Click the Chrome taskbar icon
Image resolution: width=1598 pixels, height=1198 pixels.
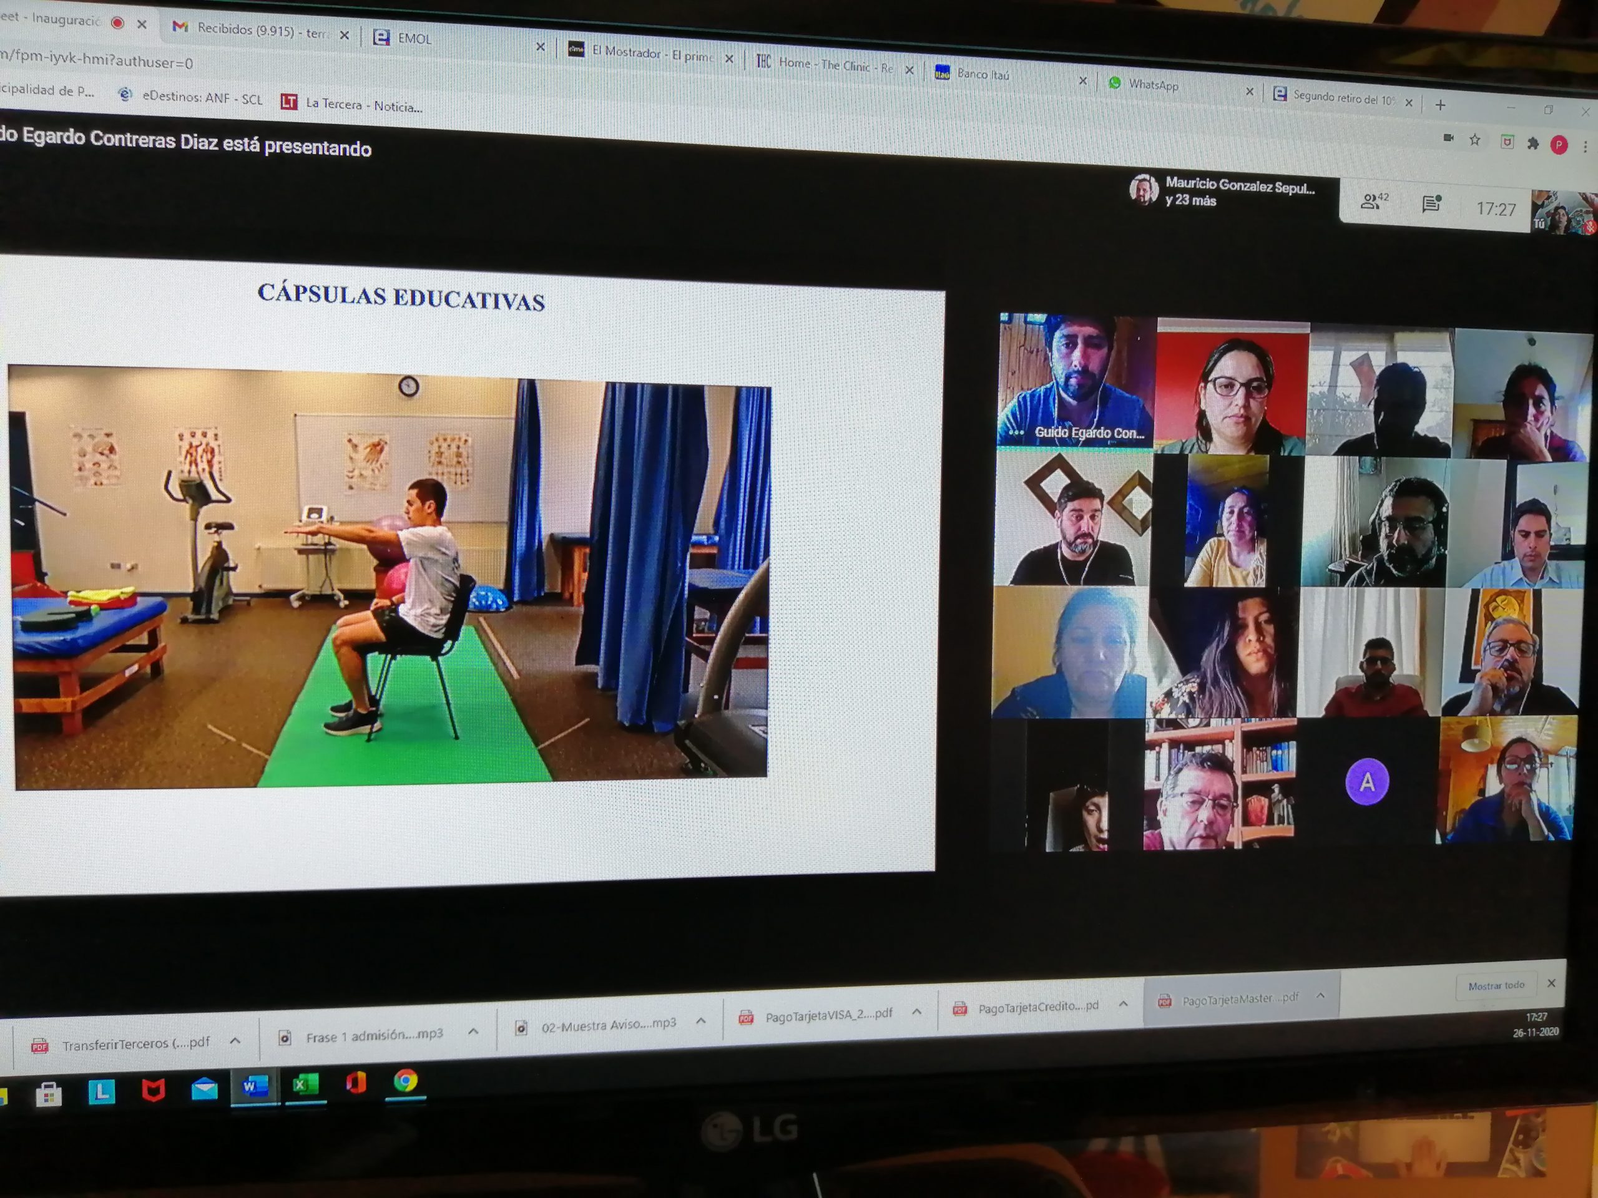click(406, 1080)
